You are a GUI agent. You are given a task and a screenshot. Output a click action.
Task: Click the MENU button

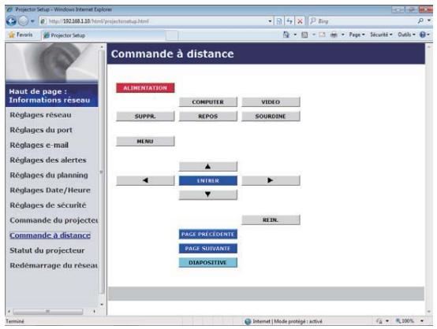[145, 141]
